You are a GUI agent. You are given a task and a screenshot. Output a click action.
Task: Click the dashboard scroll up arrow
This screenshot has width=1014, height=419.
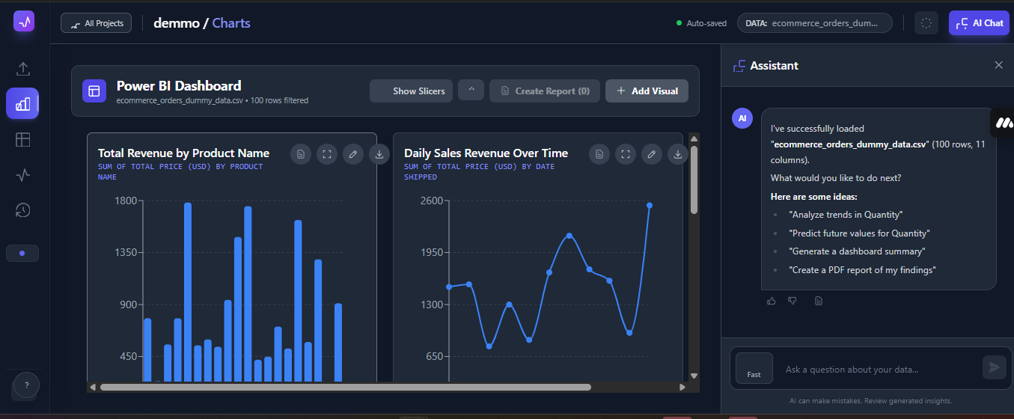694,138
